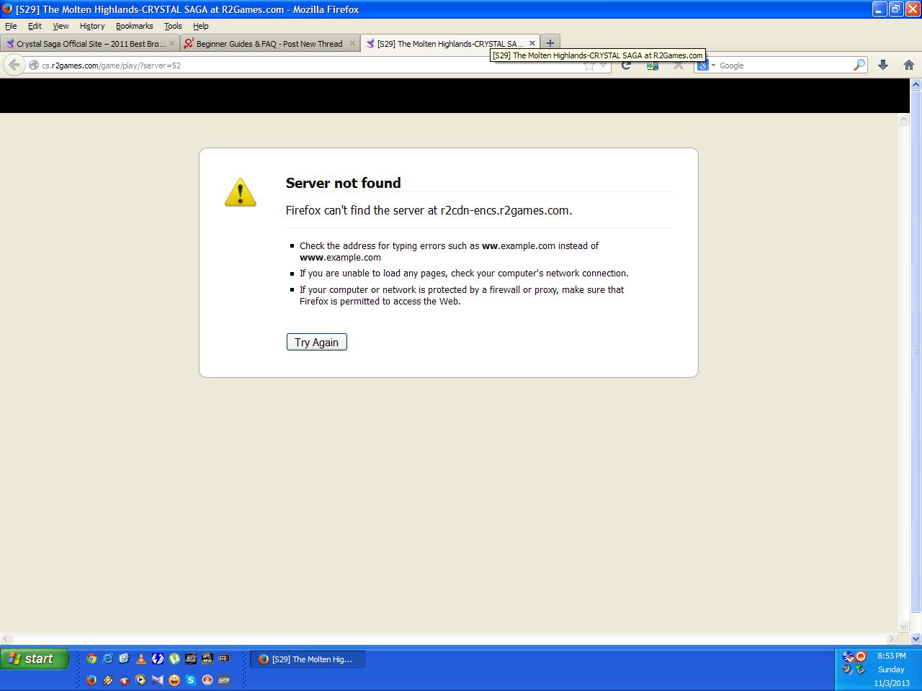922x691 pixels.
Task: Open the History menu
Action: point(91,26)
